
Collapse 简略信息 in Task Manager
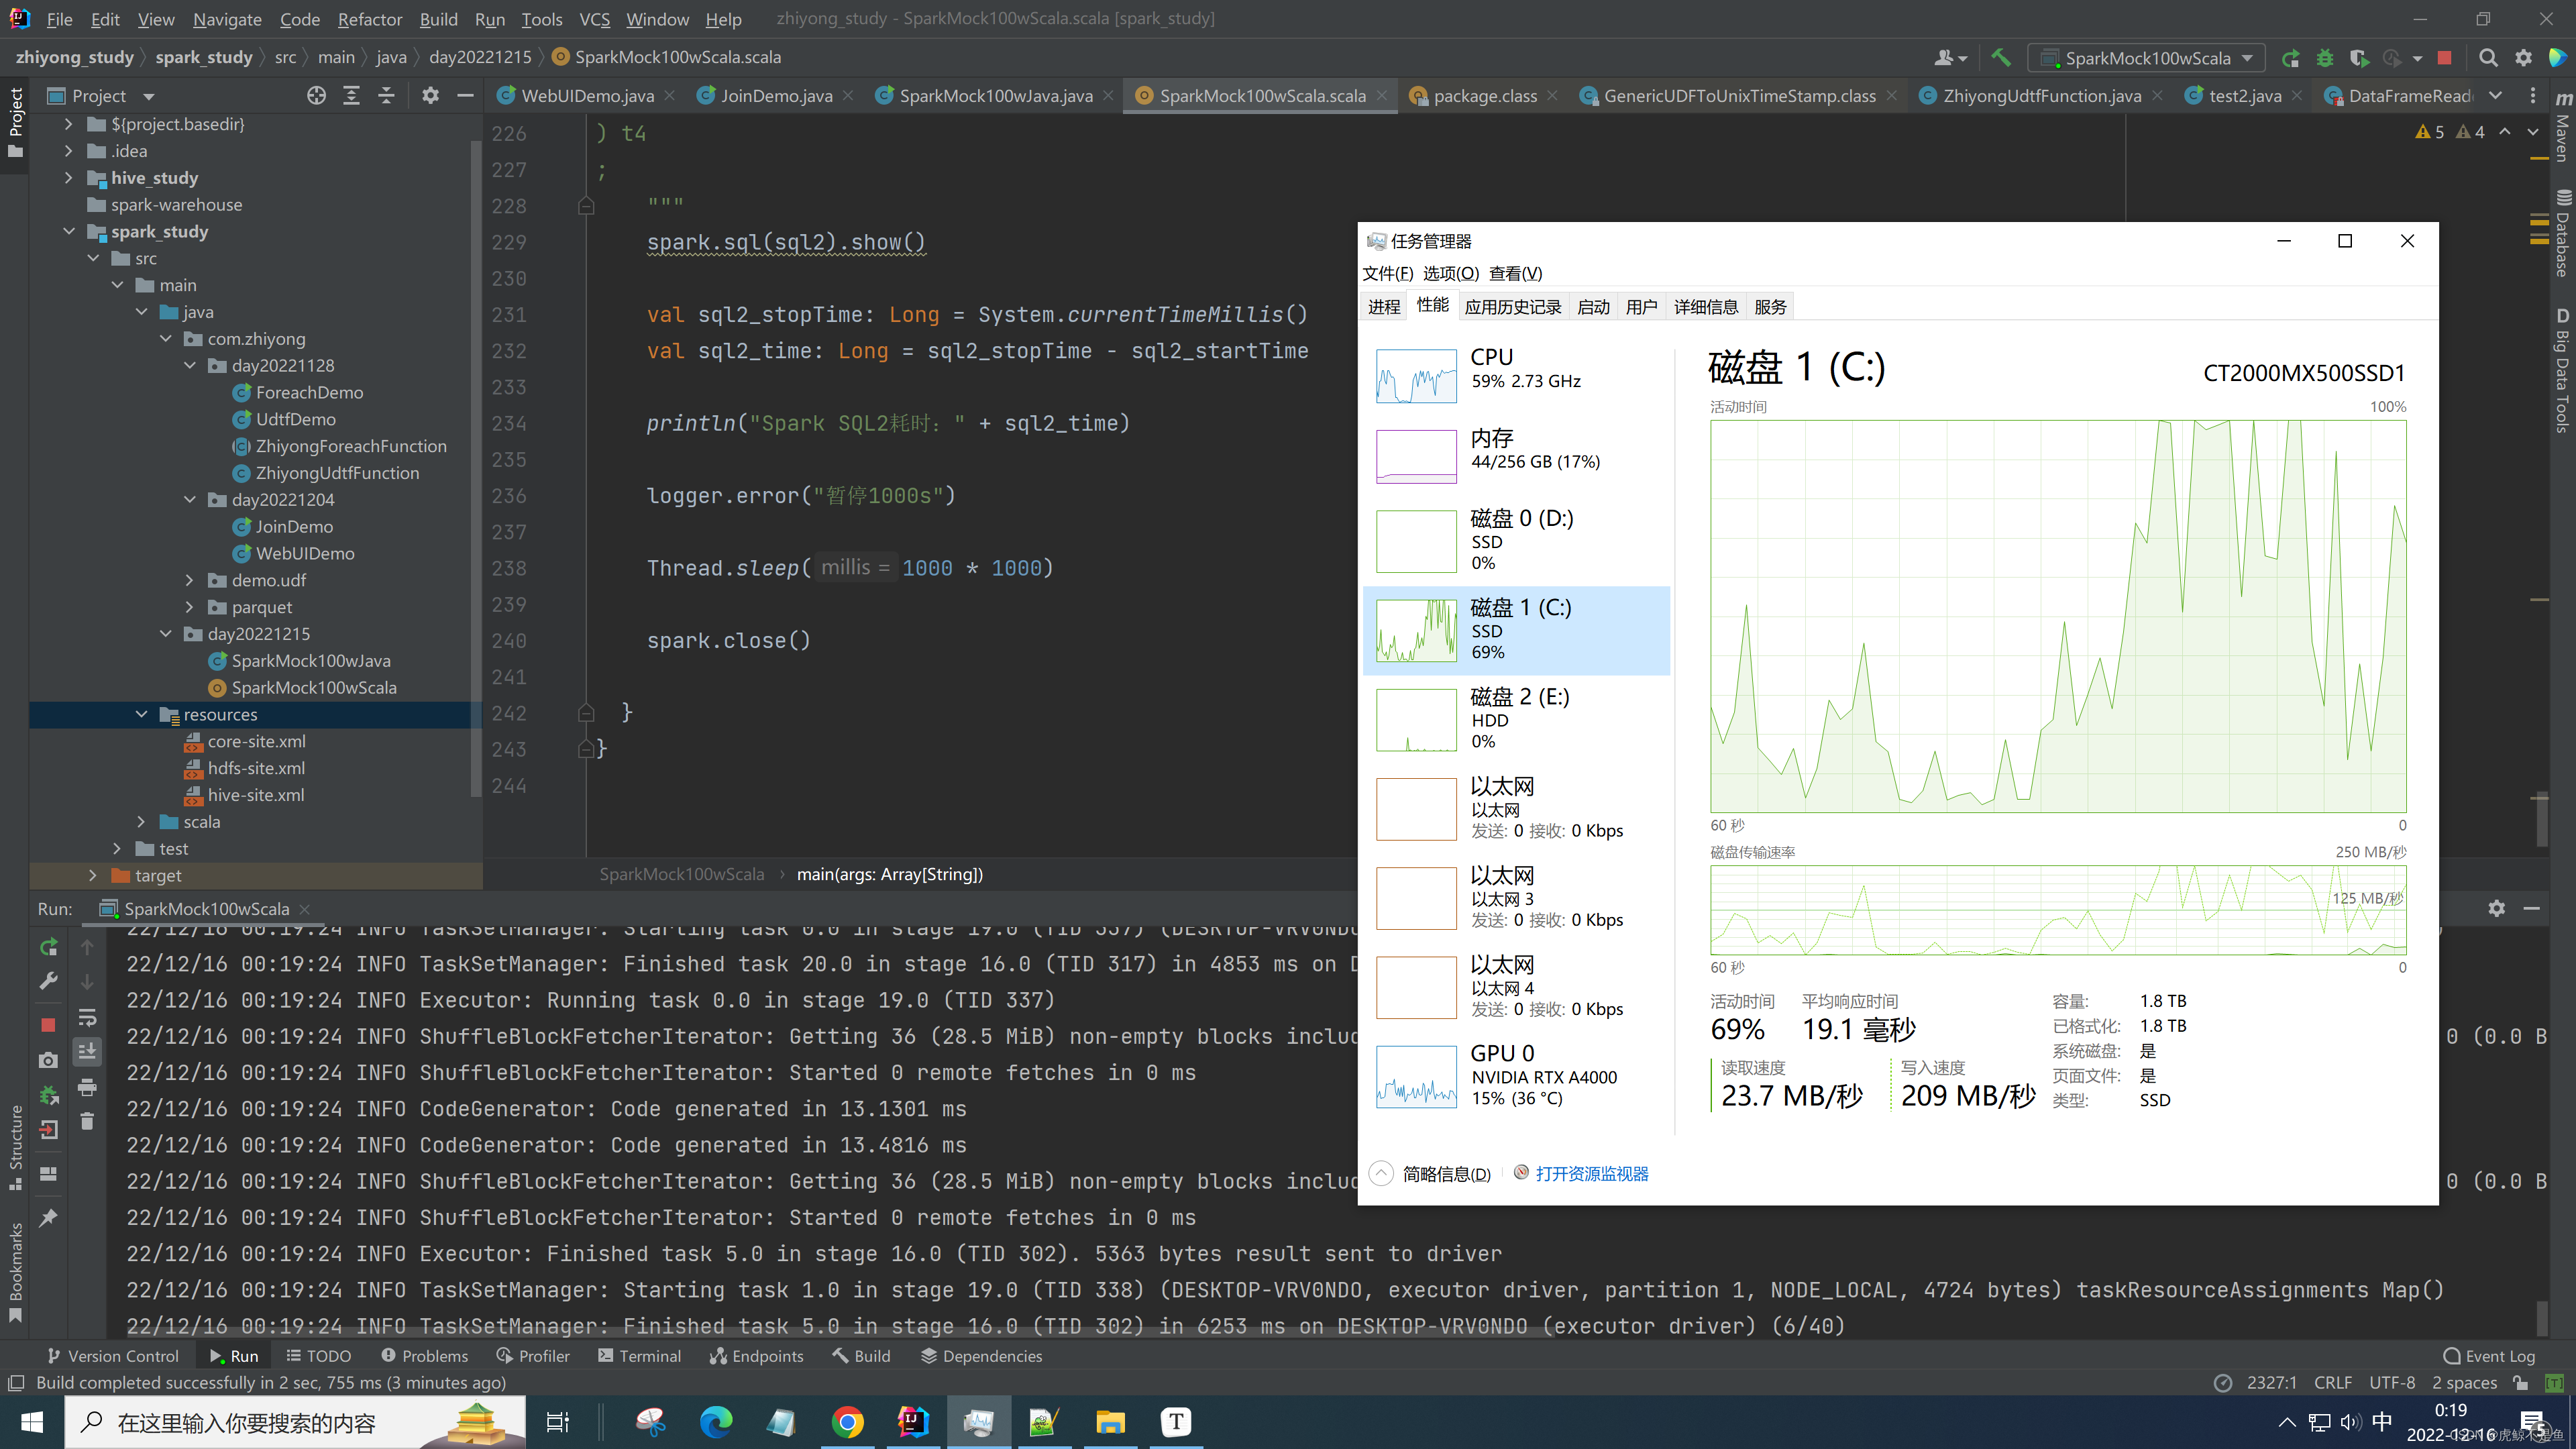[x=1381, y=1173]
